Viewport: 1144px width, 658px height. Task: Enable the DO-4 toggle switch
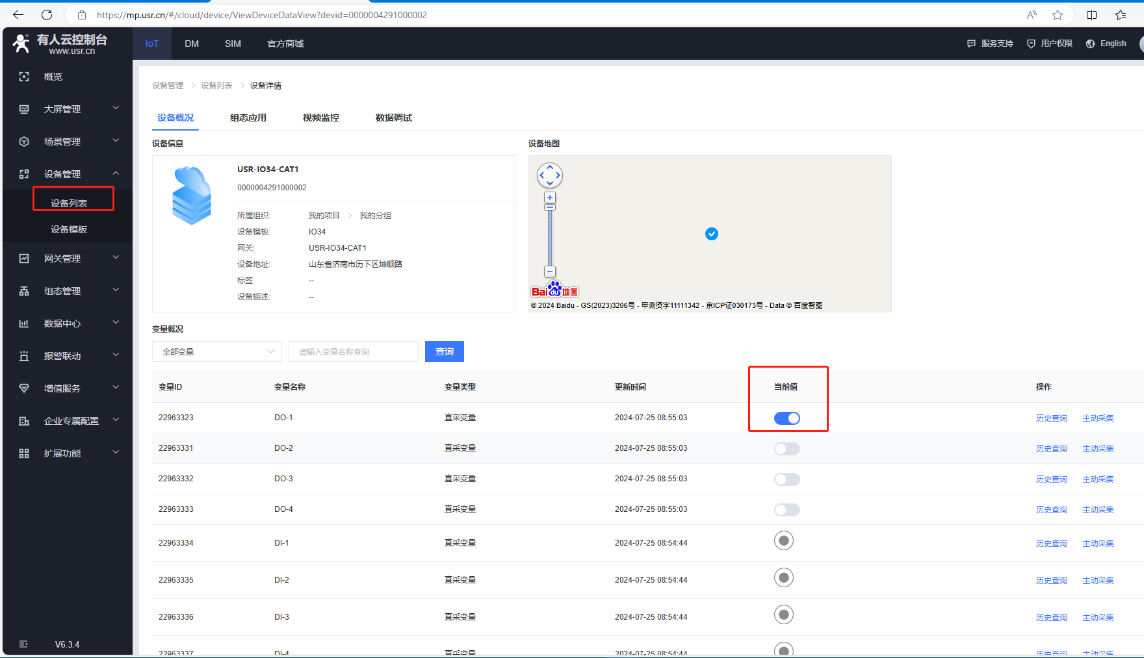point(786,510)
